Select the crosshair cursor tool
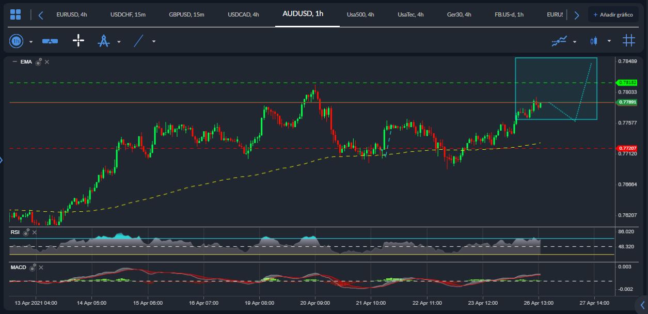 pos(78,41)
